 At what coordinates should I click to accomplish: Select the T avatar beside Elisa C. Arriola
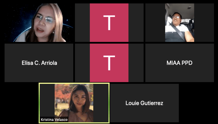pos(109,63)
